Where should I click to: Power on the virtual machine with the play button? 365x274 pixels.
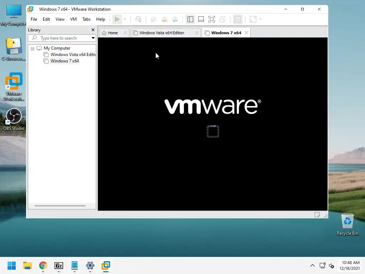pyautogui.click(x=117, y=19)
